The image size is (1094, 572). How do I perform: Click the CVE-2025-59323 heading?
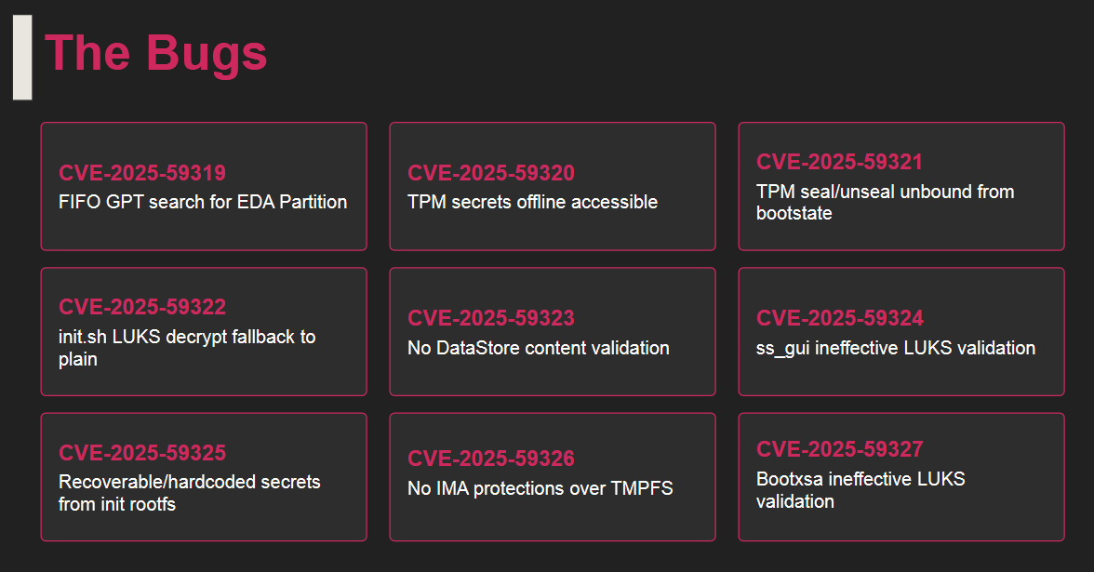(491, 318)
